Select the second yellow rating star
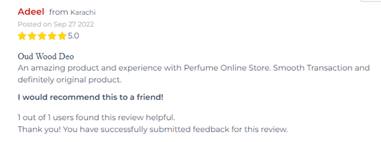 (x=32, y=36)
